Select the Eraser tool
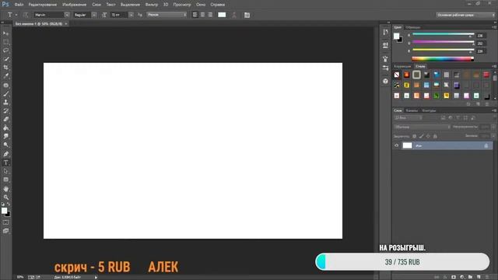 5,119
